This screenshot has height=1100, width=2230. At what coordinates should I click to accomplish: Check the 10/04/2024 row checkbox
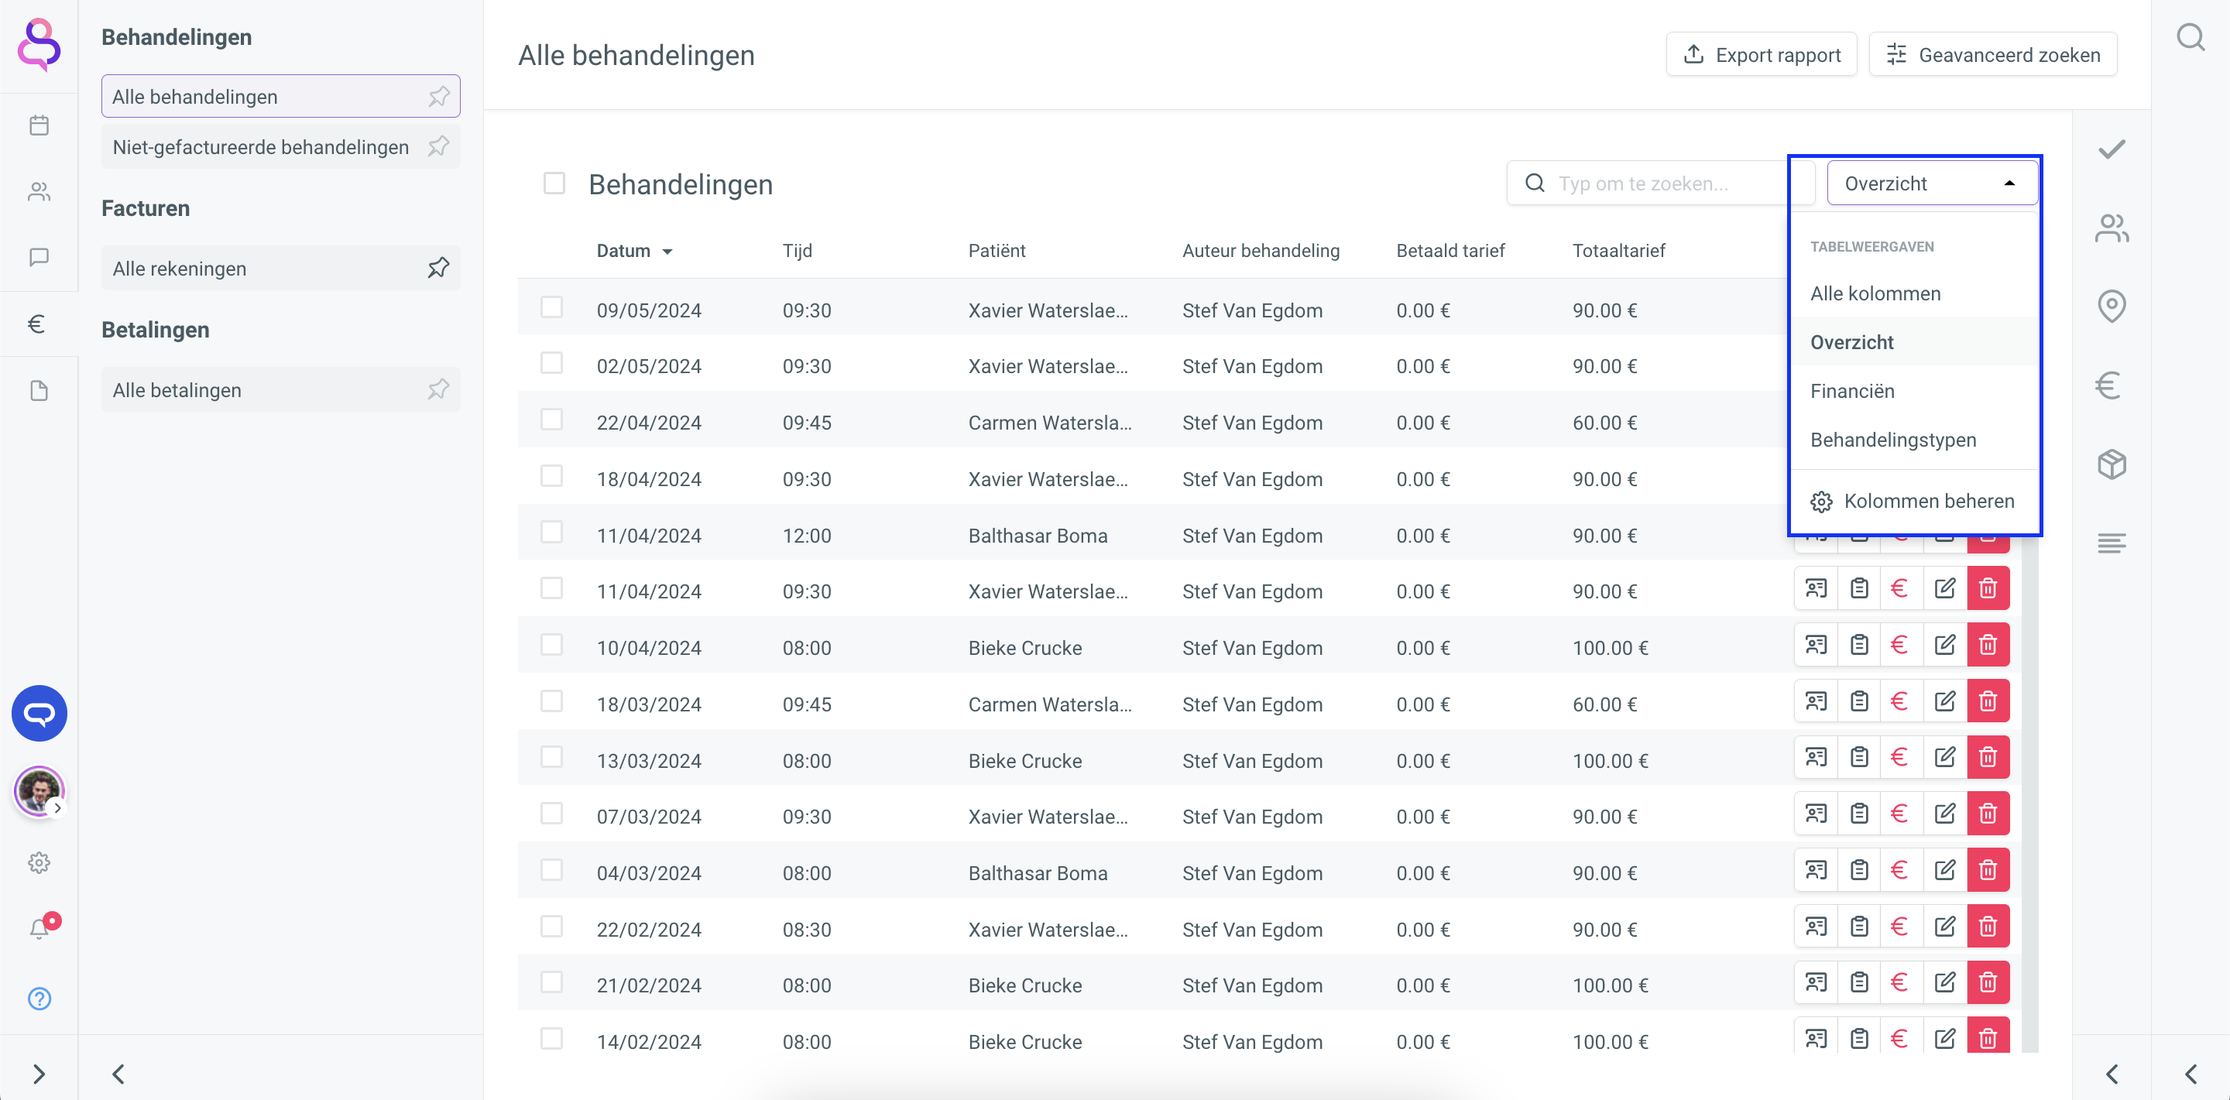pyautogui.click(x=551, y=645)
